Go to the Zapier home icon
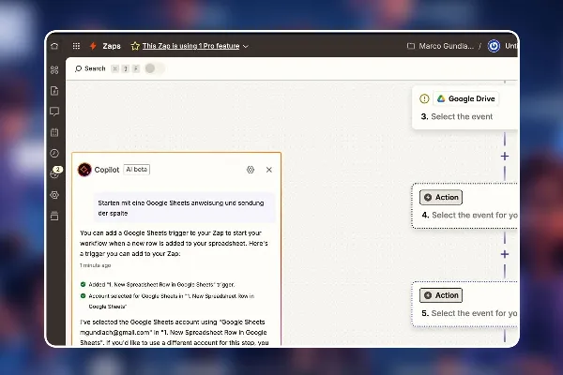Screen dimensions: 563x375 click(x=54, y=46)
